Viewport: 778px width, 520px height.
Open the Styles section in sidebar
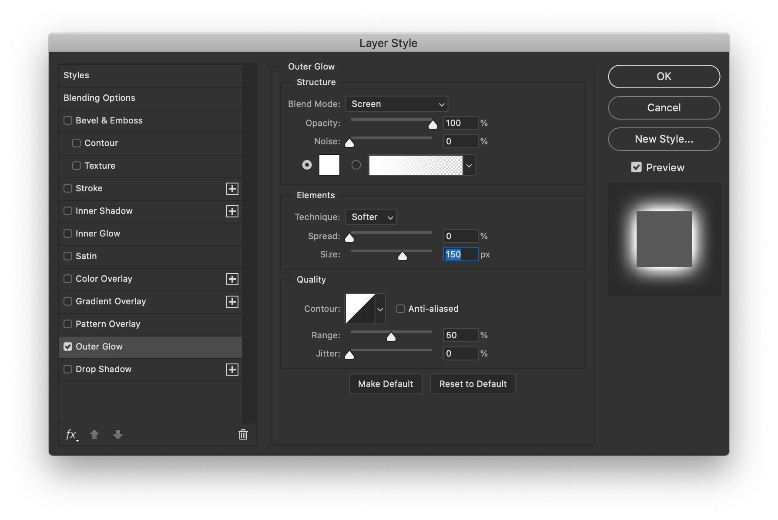point(151,76)
